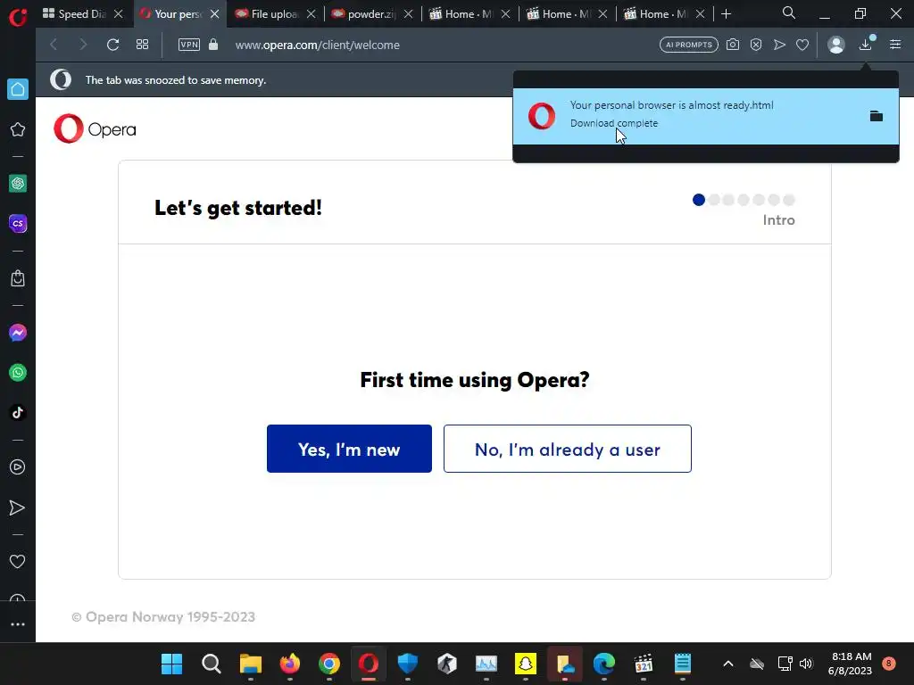Switch to powder.zip tab

[x=364, y=14]
